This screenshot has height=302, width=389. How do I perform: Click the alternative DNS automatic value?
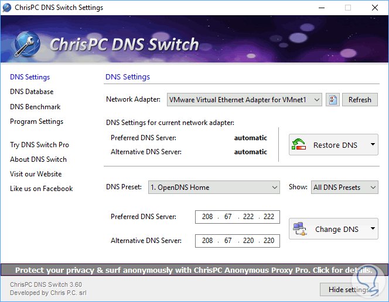(x=251, y=152)
